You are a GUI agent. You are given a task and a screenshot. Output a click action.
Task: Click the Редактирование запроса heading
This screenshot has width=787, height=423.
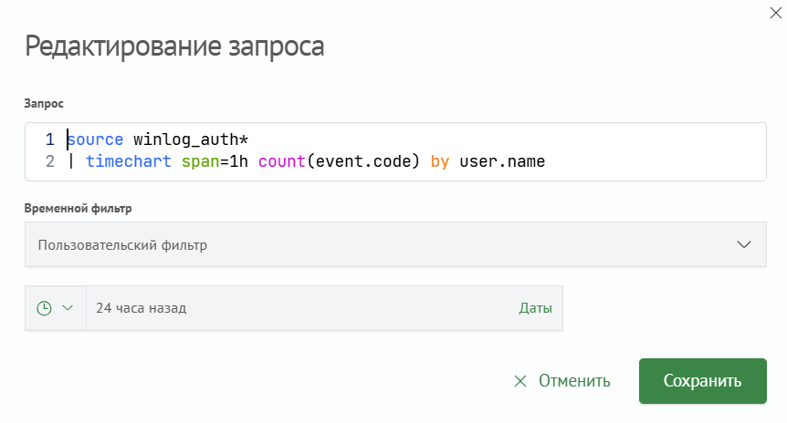174,46
